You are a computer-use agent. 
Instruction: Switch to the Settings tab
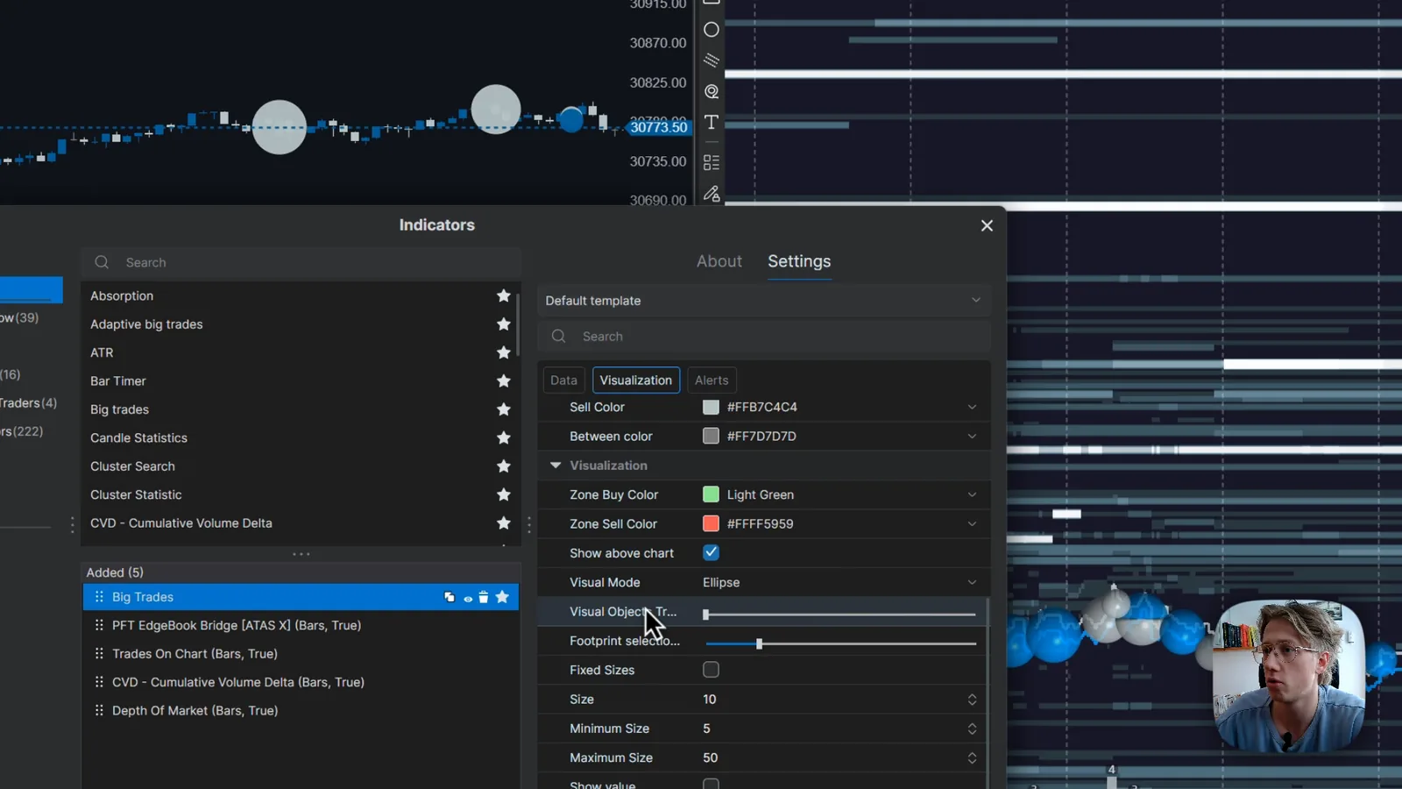(x=799, y=261)
